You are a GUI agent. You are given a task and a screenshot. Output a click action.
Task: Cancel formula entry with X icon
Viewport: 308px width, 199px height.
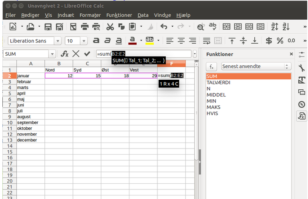tap(76, 54)
